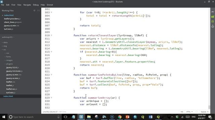This screenshot has width=215, height=120.
Task: Open the Extension Manager brick icon
Action: click(x=213, y=17)
